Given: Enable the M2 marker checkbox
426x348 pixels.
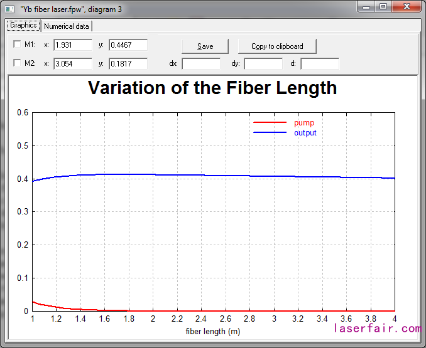Looking at the screenshot, I should click(x=17, y=63).
